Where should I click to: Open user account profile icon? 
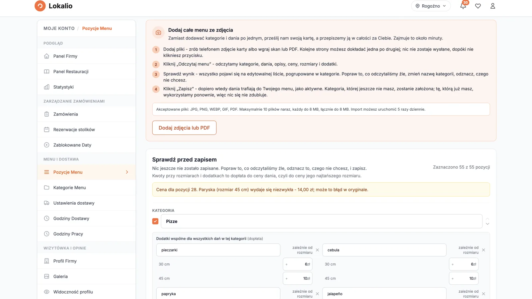point(493,6)
